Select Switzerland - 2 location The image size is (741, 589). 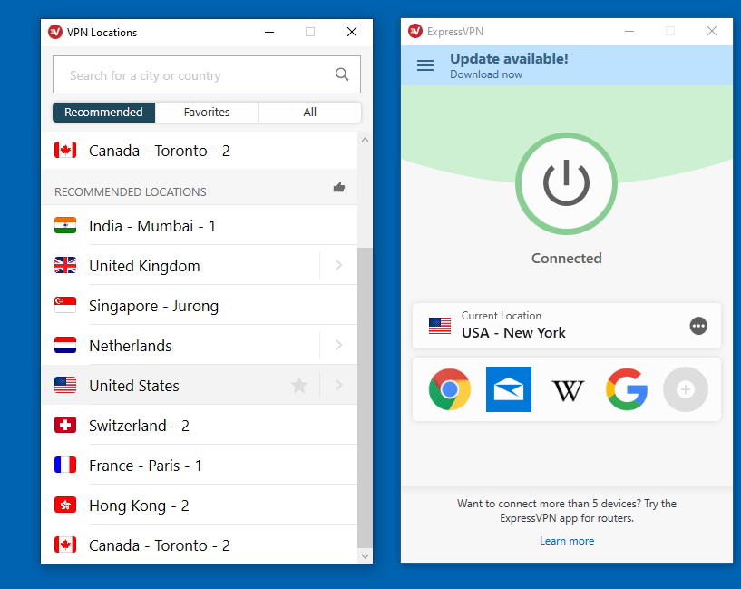(199, 425)
